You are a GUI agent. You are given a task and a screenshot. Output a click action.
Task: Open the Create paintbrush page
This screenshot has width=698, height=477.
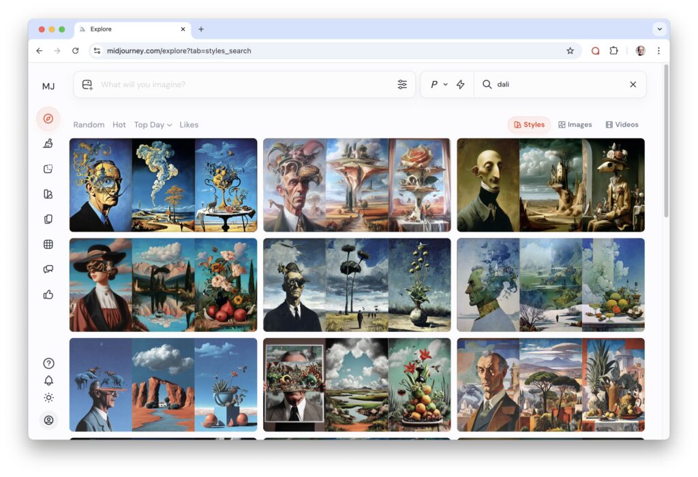48,143
